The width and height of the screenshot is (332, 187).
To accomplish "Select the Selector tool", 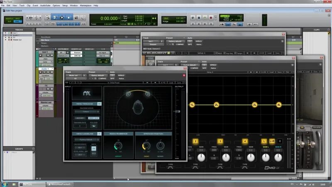I will (x=61, y=17).
